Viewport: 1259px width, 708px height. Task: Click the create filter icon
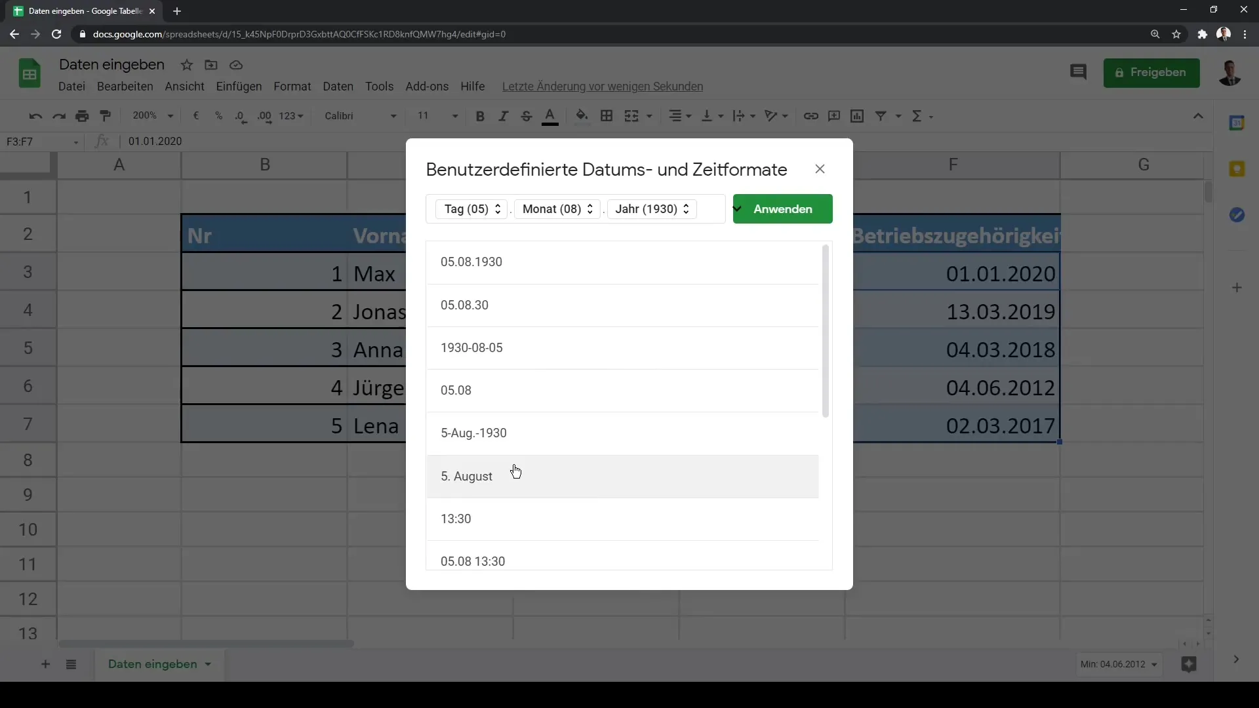point(881,116)
